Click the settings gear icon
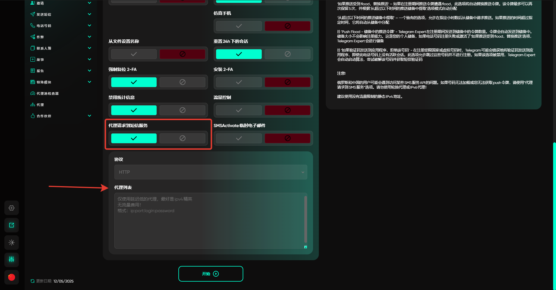The width and height of the screenshot is (556, 290). coord(12,208)
